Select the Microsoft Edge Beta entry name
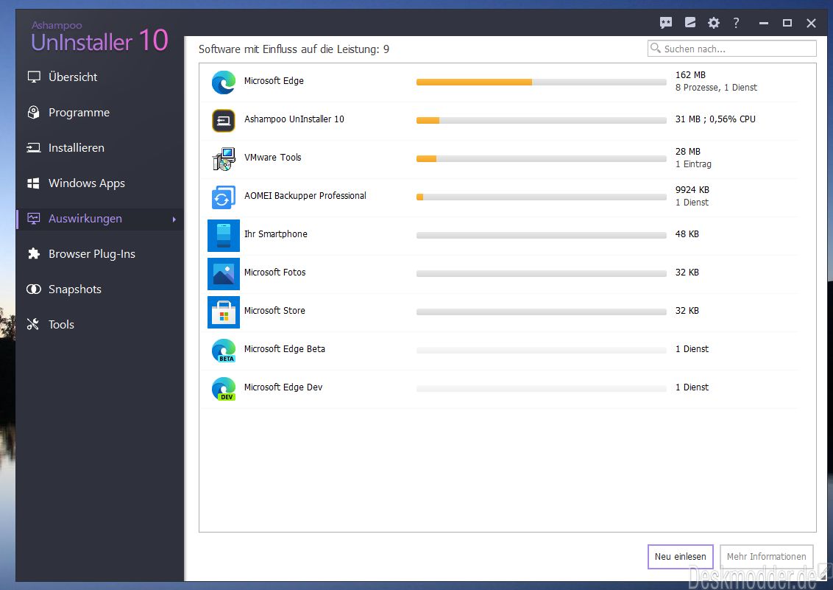 [x=284, y=348]
